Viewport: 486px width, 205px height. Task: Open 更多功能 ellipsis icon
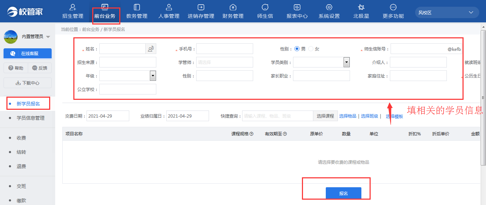(393, 7)
